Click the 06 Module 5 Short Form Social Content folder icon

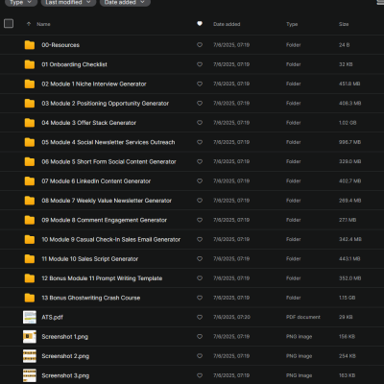tap(30, 161)
